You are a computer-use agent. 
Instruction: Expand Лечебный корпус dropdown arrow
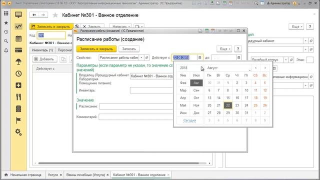(x=286, y=60)
